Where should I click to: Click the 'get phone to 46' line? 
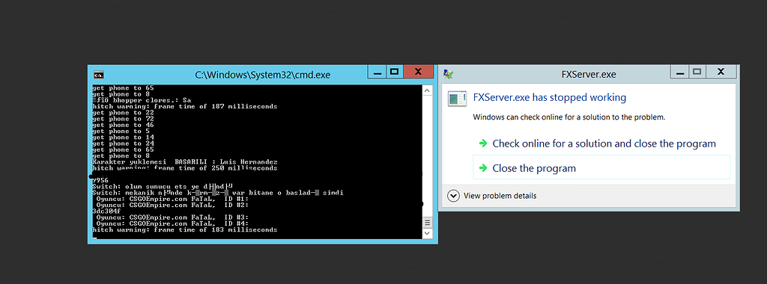pos(124,125)
